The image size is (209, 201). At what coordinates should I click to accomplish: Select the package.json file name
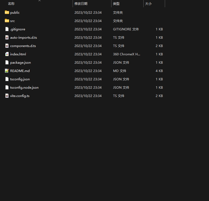[21, 63]
